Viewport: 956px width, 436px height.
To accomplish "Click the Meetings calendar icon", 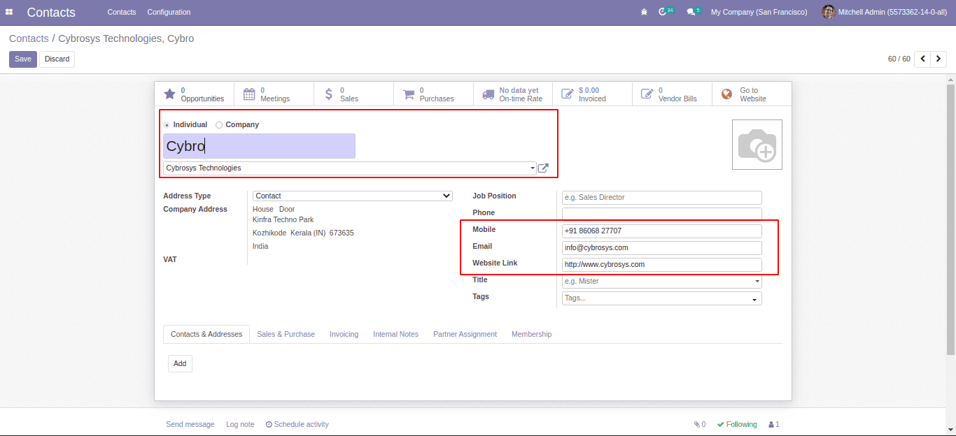I will click(249, 94).
